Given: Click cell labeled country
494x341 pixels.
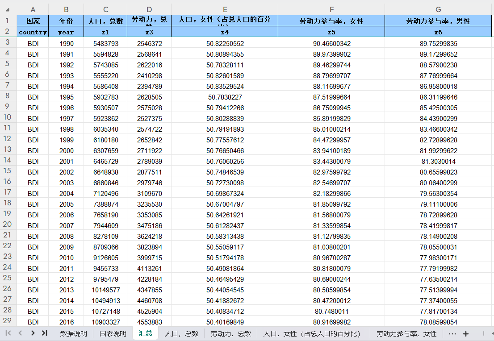Looking at the screenshot, I should pos(33,32).
